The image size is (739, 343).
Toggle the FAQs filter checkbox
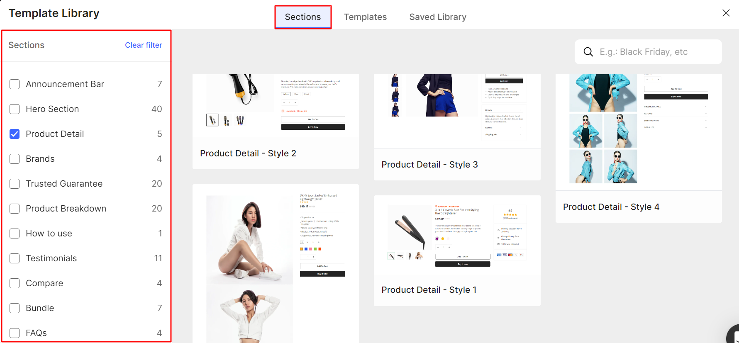(x=15, y=333)
